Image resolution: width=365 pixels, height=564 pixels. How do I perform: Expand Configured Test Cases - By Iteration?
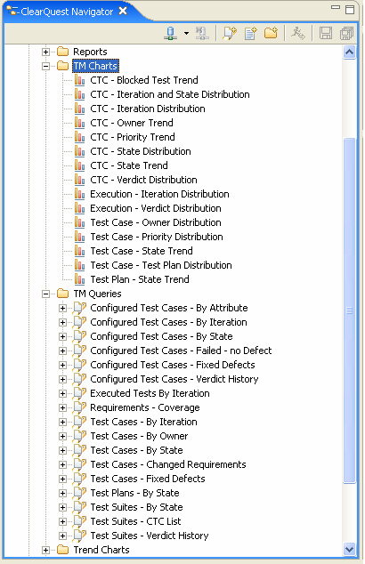click(62, 322)
